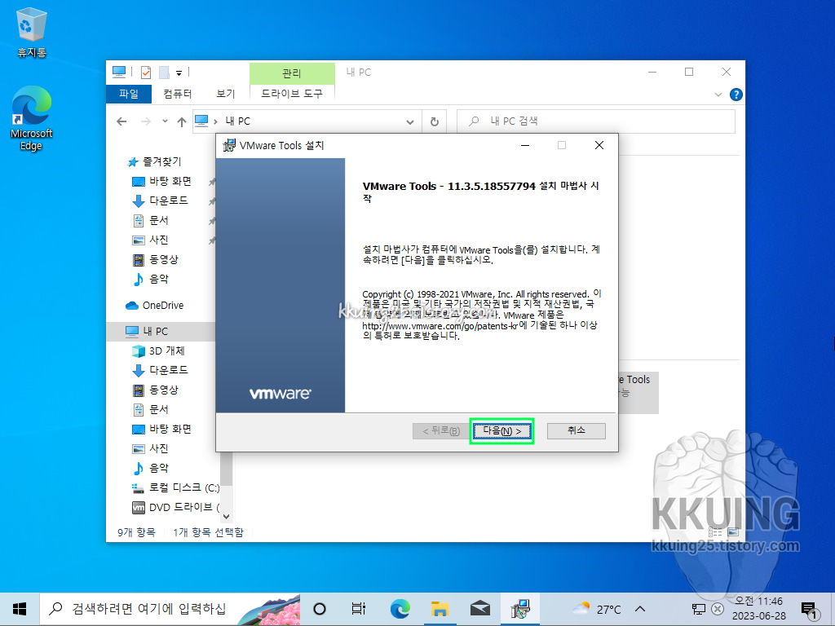835x626 pixels.
Task: Open recent locations dropdown arrow
Action: click(165, 121)
